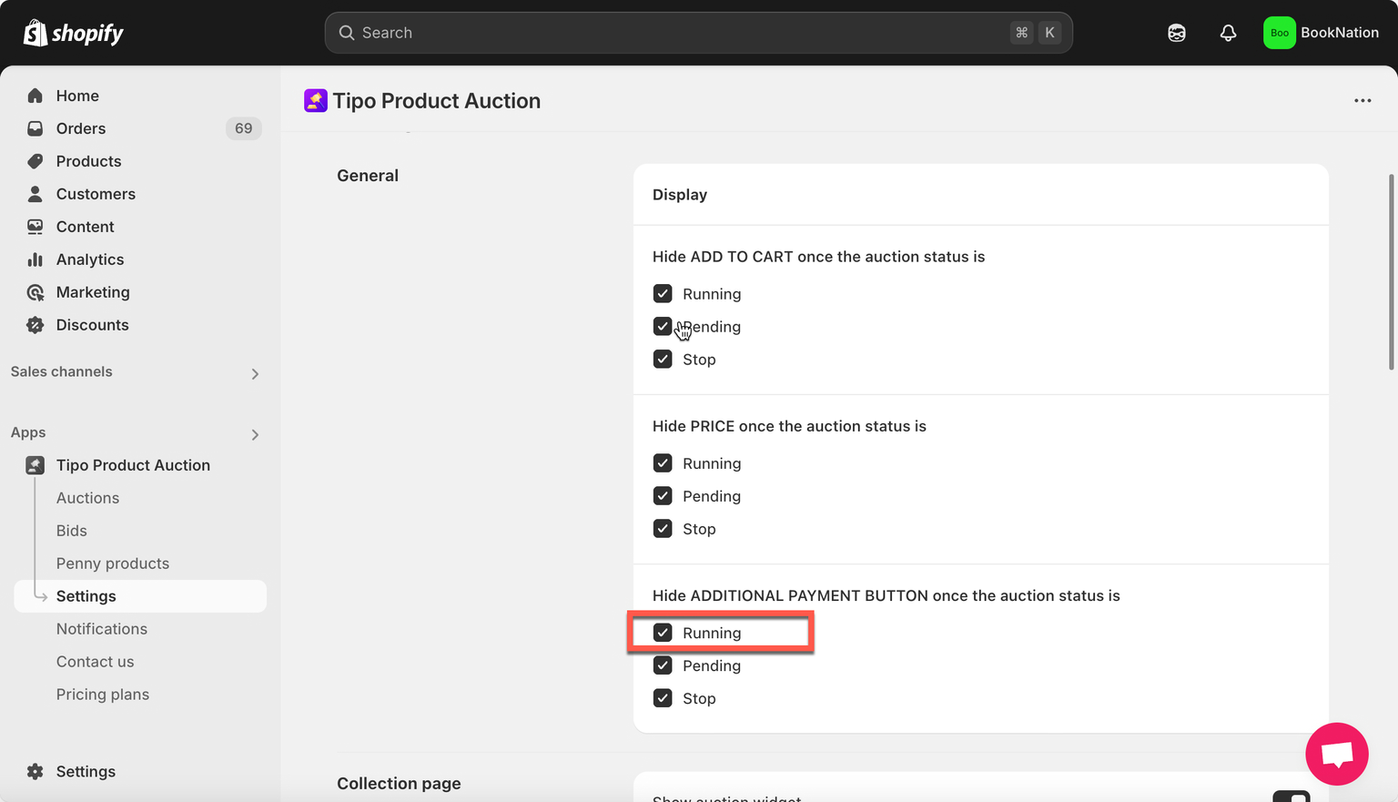The image size is (1398, 802).
Task: Go to Auctions in the app menu
Action: pyautogui.click(x=87, y=498)
